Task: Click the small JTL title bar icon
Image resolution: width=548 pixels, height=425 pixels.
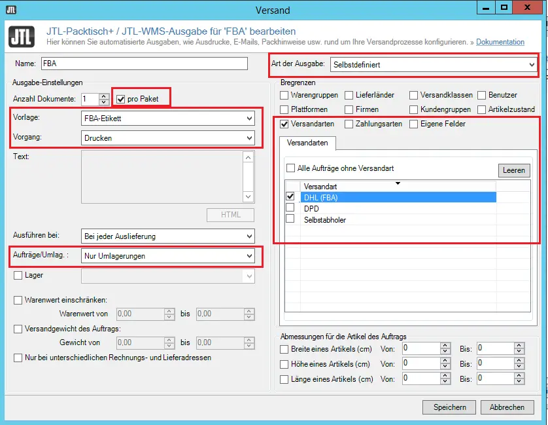Action: [x=11, y=9]
